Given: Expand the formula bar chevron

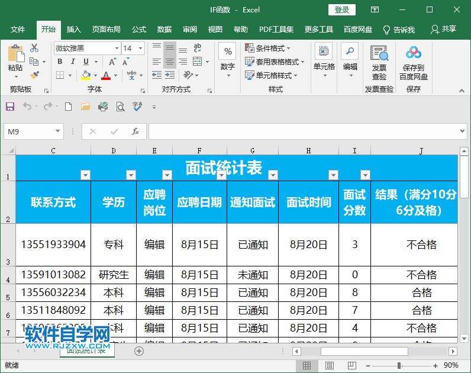Looking at the screenshot, I should tap(462, 131).
